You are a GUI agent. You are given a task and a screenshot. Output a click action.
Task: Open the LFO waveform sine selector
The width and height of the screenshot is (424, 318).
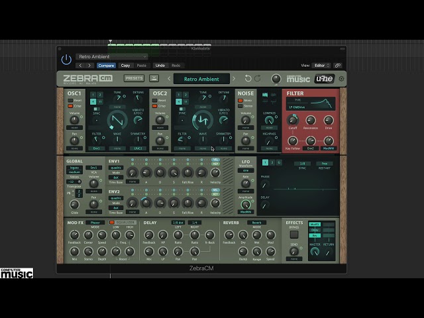click(x=246, y=171)
